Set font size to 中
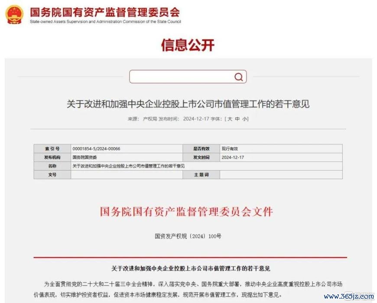377x303 pixels. click(237, 119)
